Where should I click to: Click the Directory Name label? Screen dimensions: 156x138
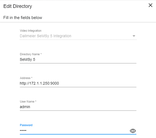[31, 54]
